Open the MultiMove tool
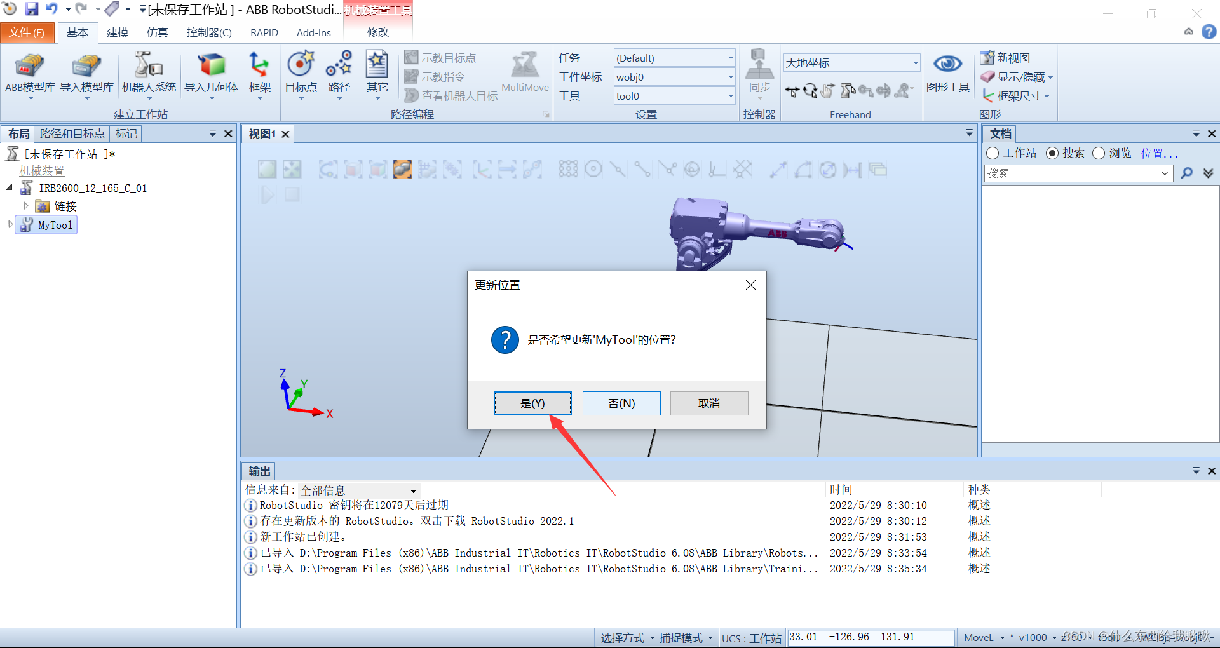Image resolution: width=1220 pixels, height=648 pixels. click(x=525, y=73)
